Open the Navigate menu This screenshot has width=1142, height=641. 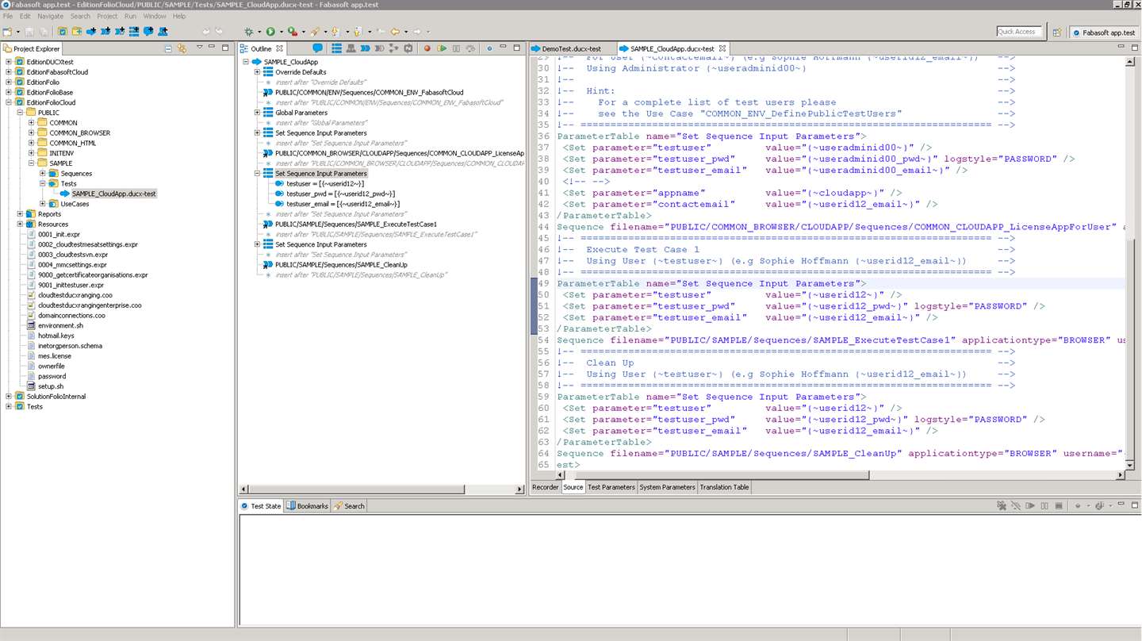point(51,16)
